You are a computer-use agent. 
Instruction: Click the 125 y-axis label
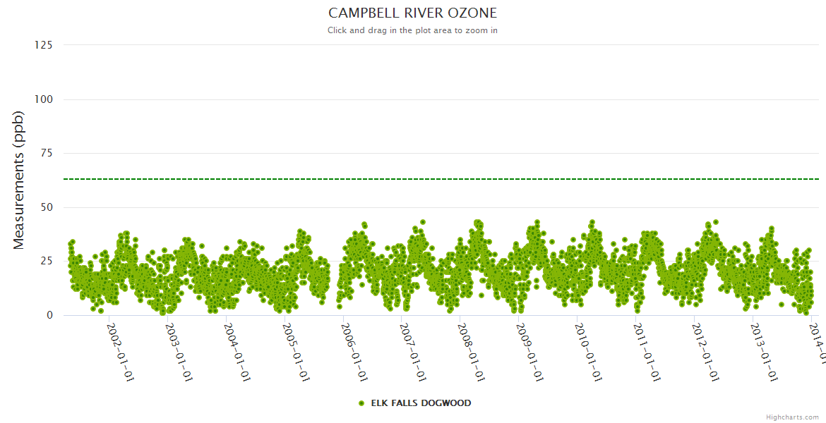click(x=43, y=45)
